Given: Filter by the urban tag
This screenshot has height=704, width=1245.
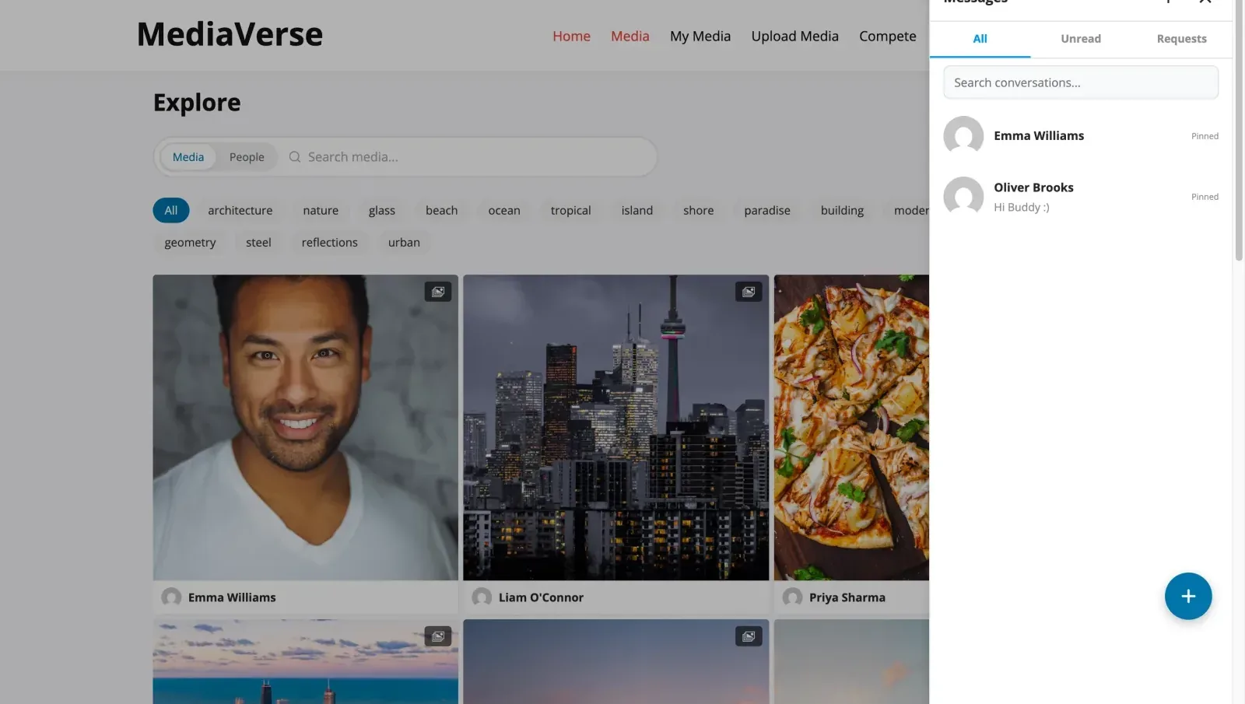Looking at the screenshot, I should pos(404,243).
